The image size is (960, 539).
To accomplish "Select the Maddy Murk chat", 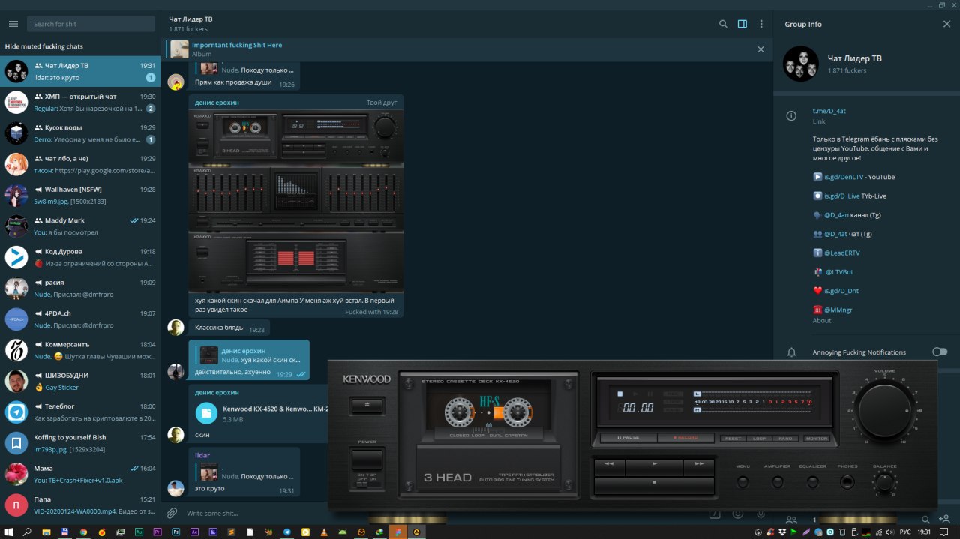I will tap(80, 226).
